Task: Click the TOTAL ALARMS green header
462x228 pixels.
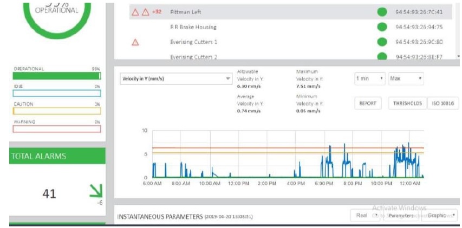Action: point(56,156)
